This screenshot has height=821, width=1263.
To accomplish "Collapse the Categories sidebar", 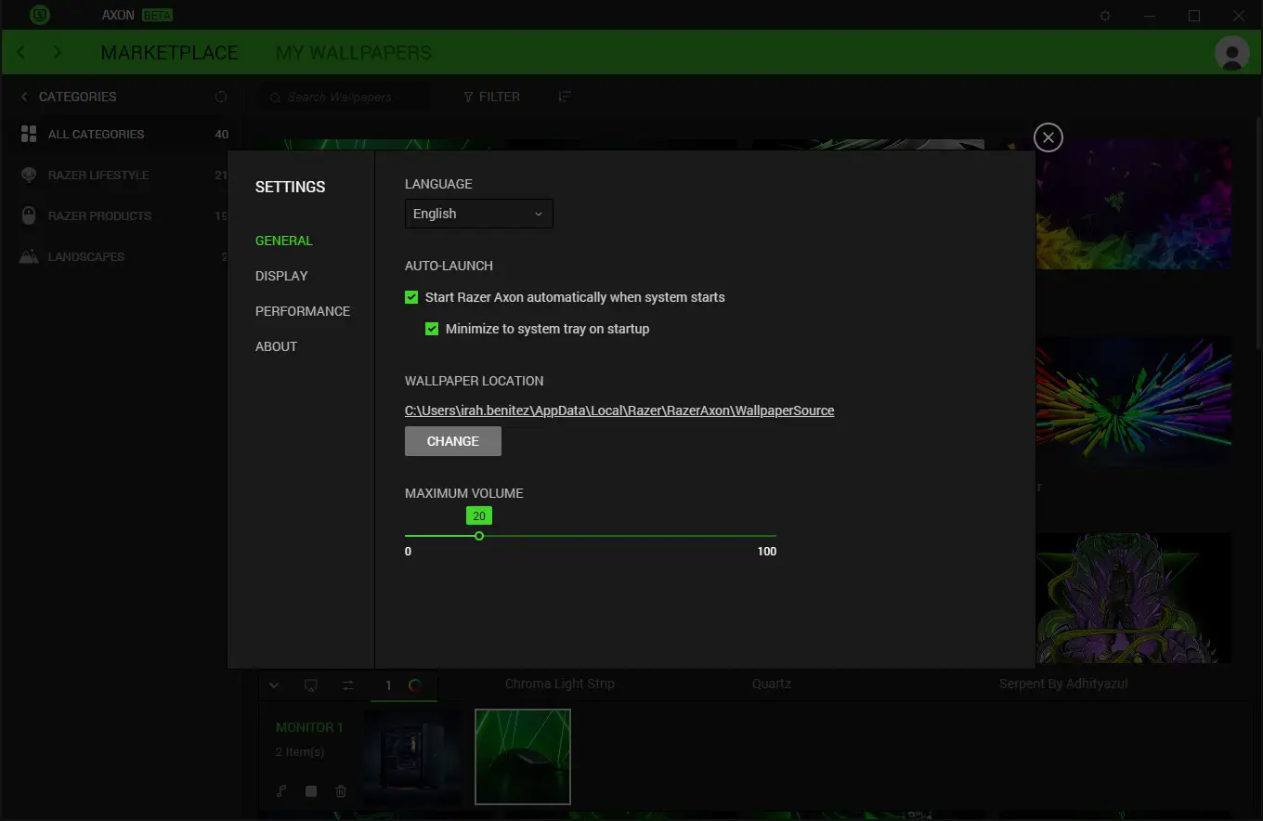I will point(24,97).
